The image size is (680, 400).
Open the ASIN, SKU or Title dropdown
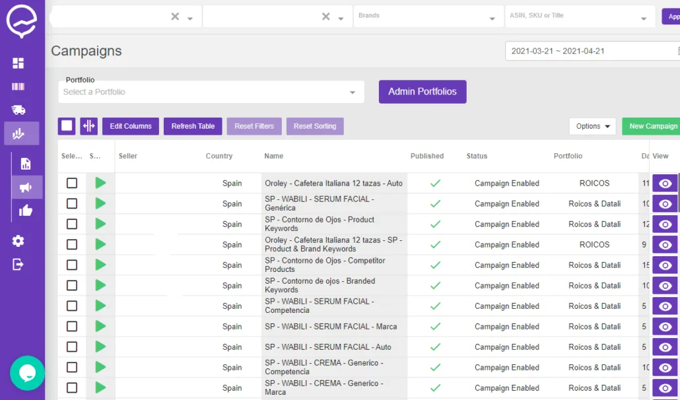point(580,17)
